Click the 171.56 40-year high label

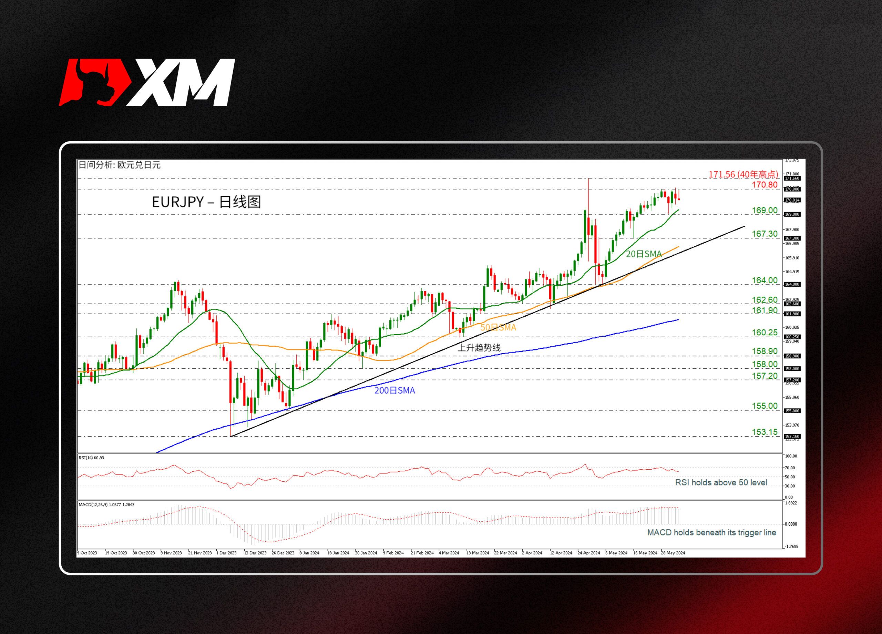[743, 174]
